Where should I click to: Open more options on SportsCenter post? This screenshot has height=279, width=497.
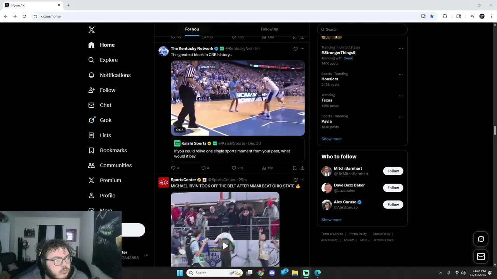[x=302, y=180]
